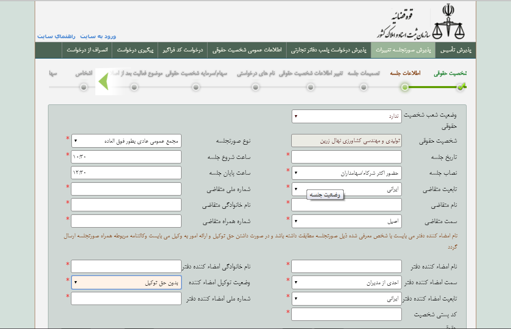This screenshot has width=511, height=329.
Task: Click the تصمیمات جلسه step marker
Action: click(364, 87)
